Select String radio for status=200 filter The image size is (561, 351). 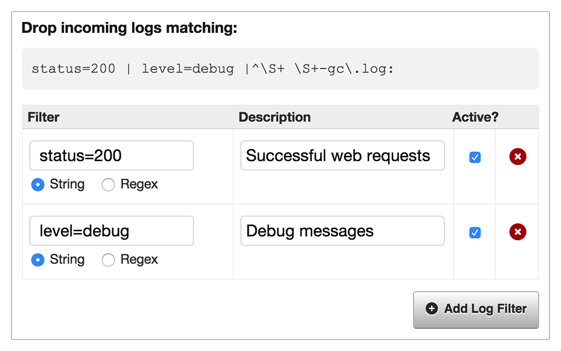coord(38,185)
